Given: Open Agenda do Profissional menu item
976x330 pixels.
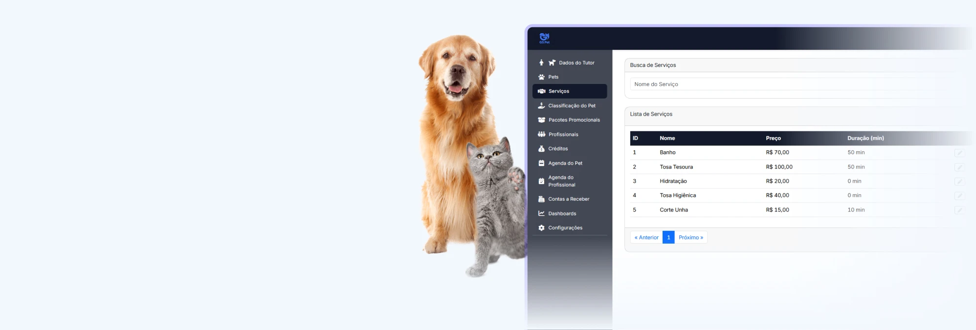Looking at the screenshot, I should (x=570, y=181).
